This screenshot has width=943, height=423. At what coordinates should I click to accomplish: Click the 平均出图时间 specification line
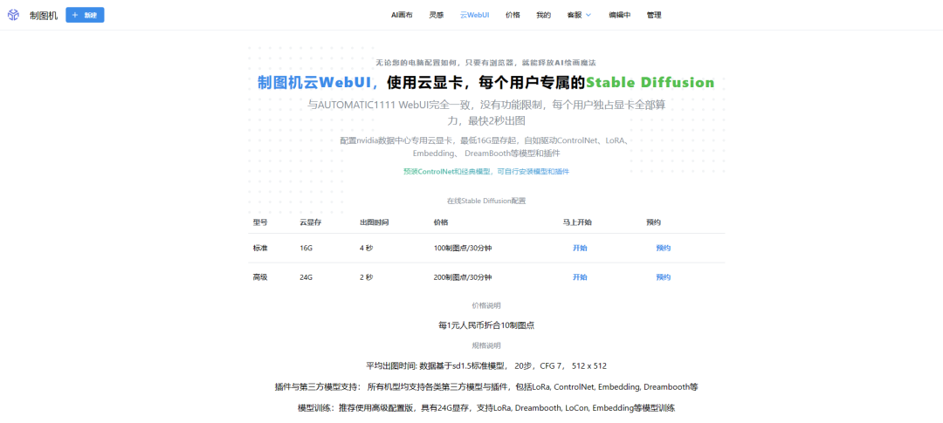coord(486,365)
